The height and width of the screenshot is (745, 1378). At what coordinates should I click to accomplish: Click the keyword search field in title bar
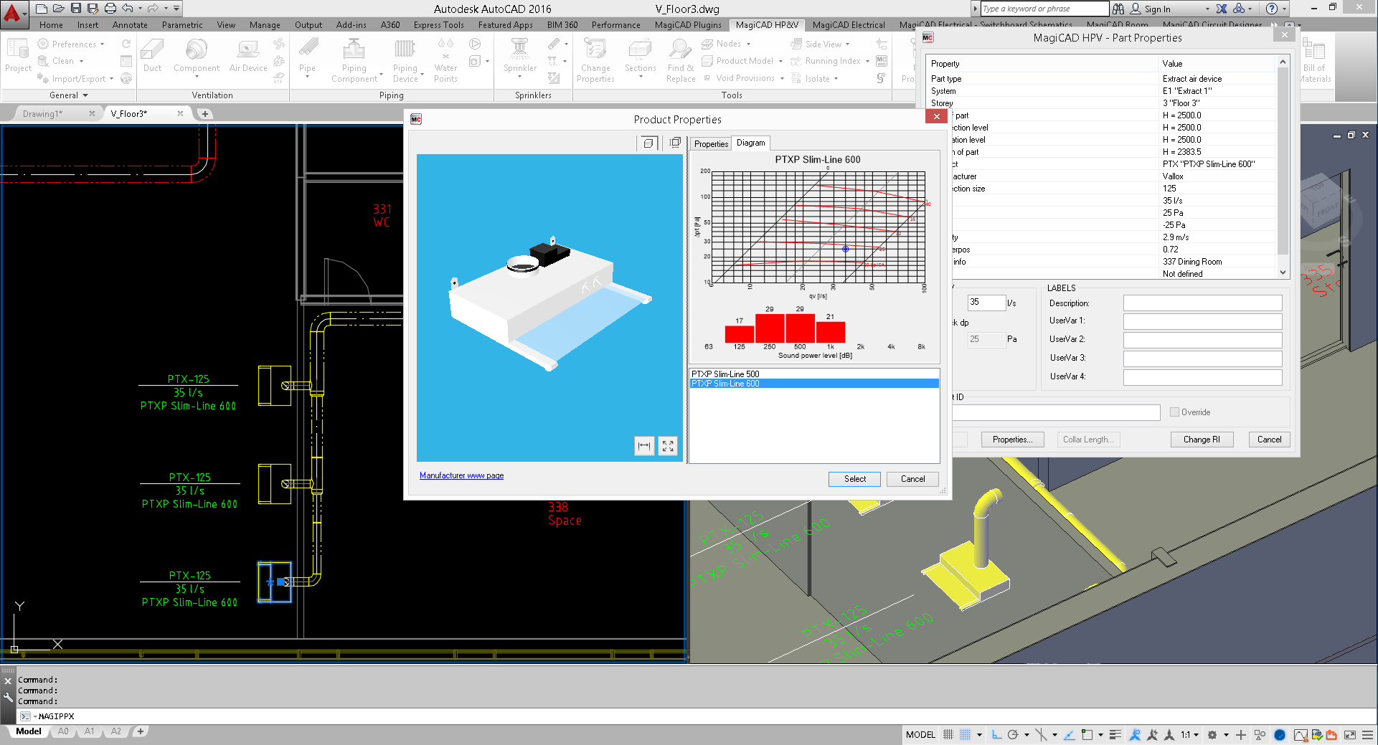[1044, 9]
